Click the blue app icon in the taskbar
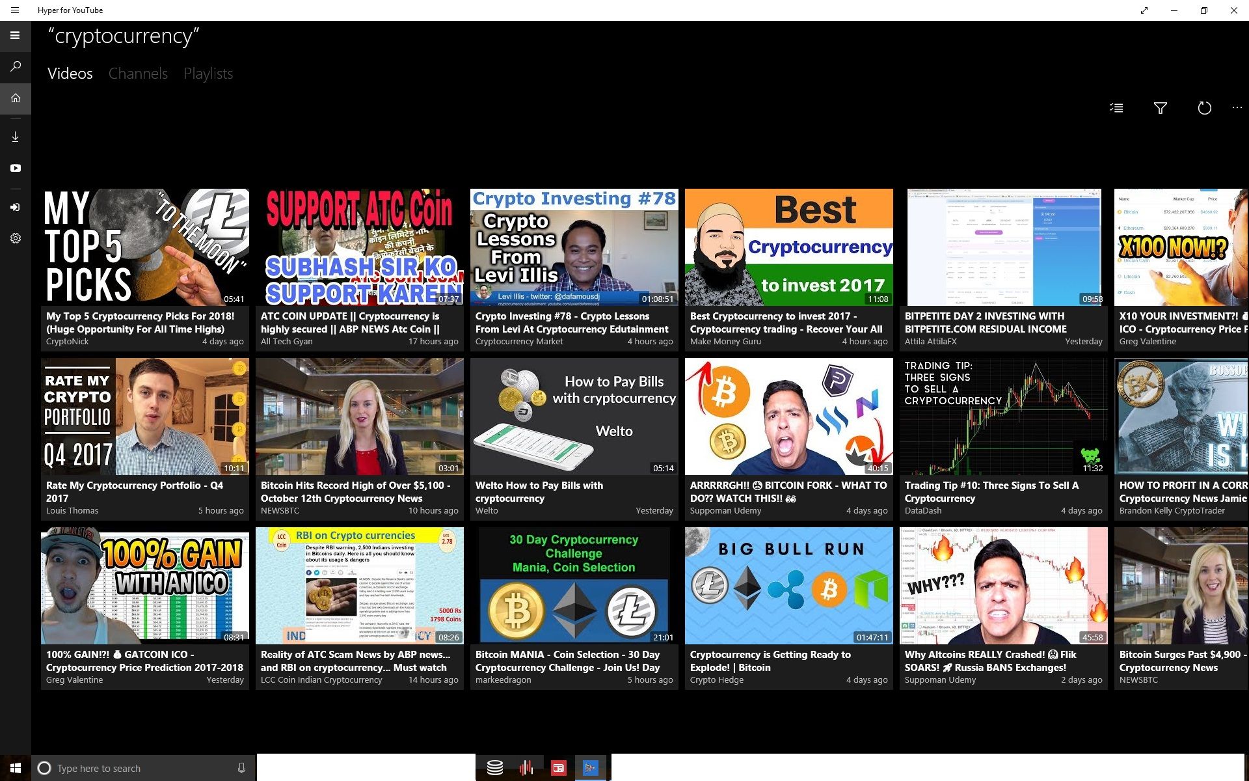The width and height of the screenshot is (1249, 781). point(589,768)
